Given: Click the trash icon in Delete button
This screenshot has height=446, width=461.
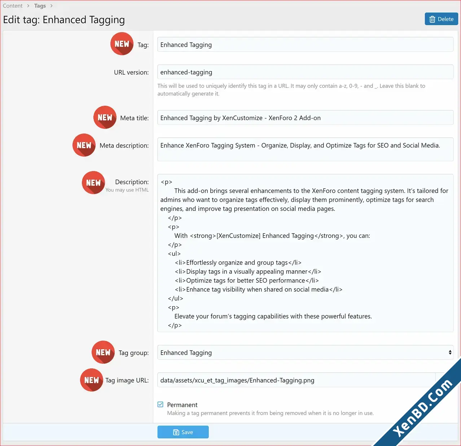Looking at the screenshot, I should [432, 19].
